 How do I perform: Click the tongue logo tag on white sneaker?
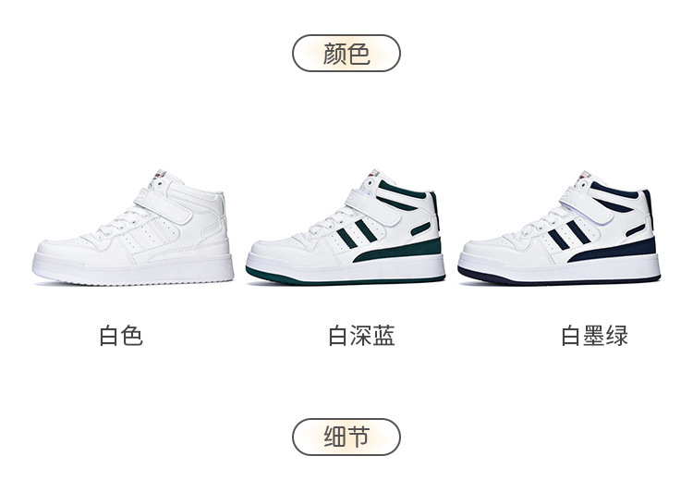point(161,174)
